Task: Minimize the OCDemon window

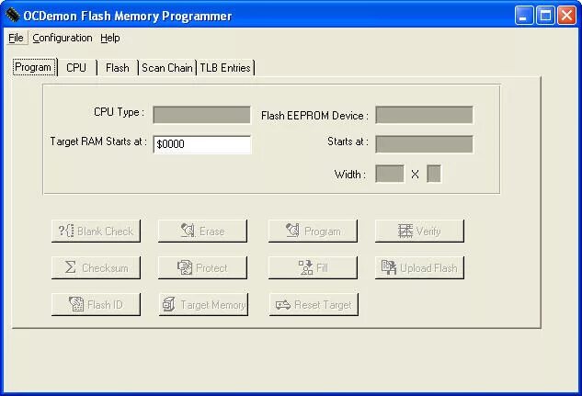Action: point(524,16)
